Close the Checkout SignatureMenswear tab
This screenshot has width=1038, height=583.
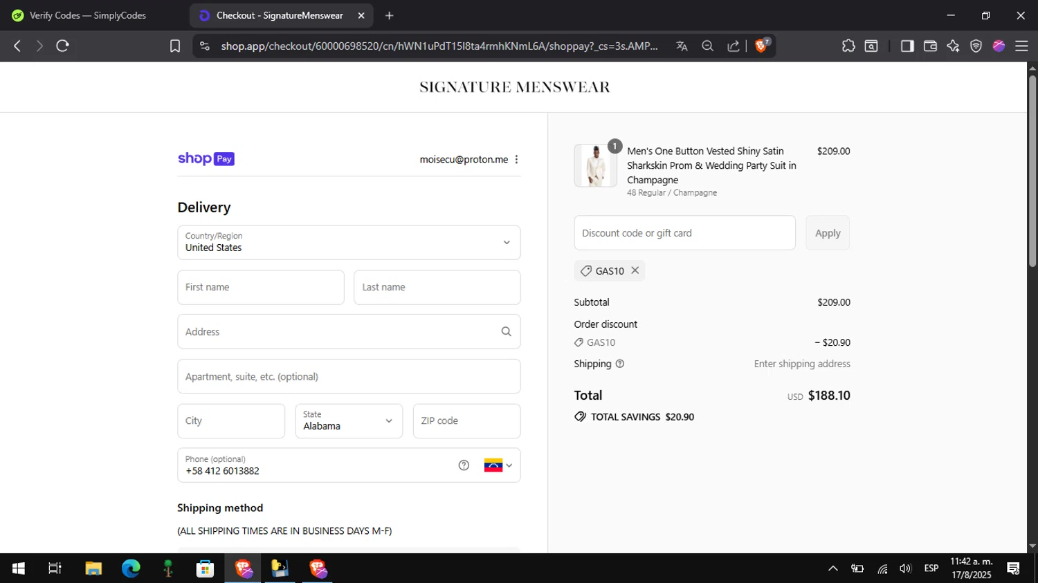coord(361,15)
